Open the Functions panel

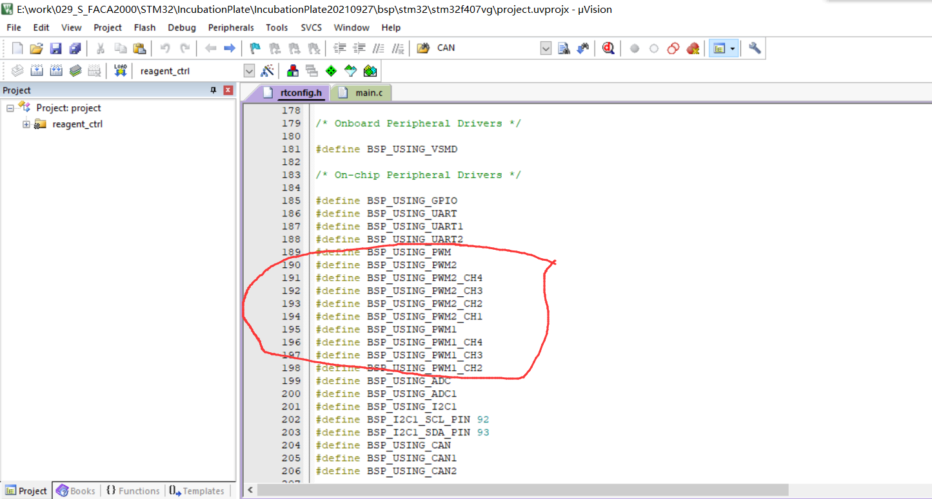[x=132, y=491]
